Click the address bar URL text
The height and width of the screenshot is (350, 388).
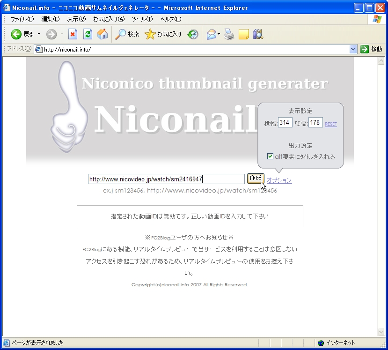coord(67,50)
